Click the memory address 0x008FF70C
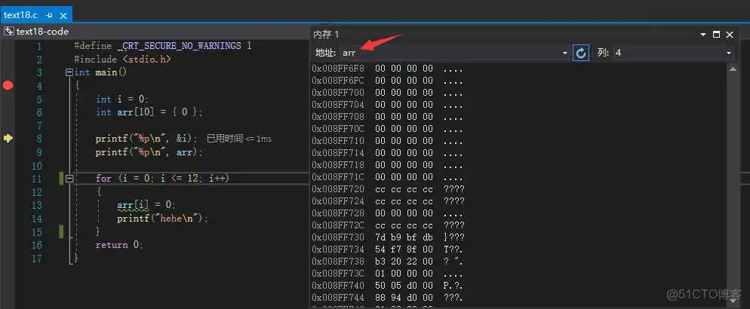Viewport: 750px width, 309px height. coord(338,128)
